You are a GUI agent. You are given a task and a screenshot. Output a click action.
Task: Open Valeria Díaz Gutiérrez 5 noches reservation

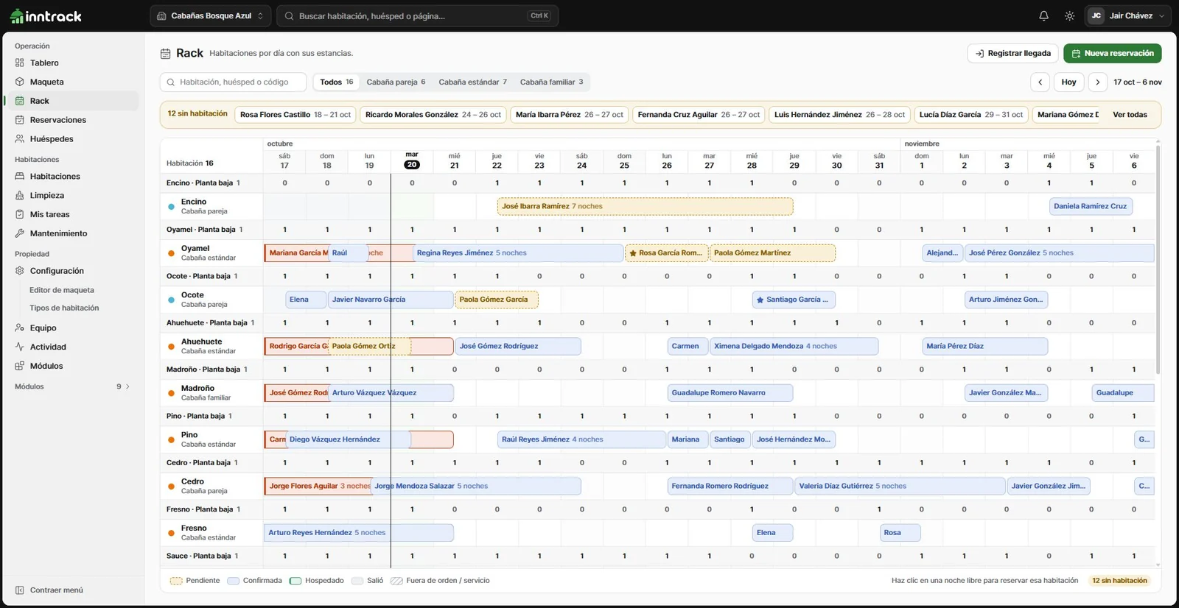[900, 487]
